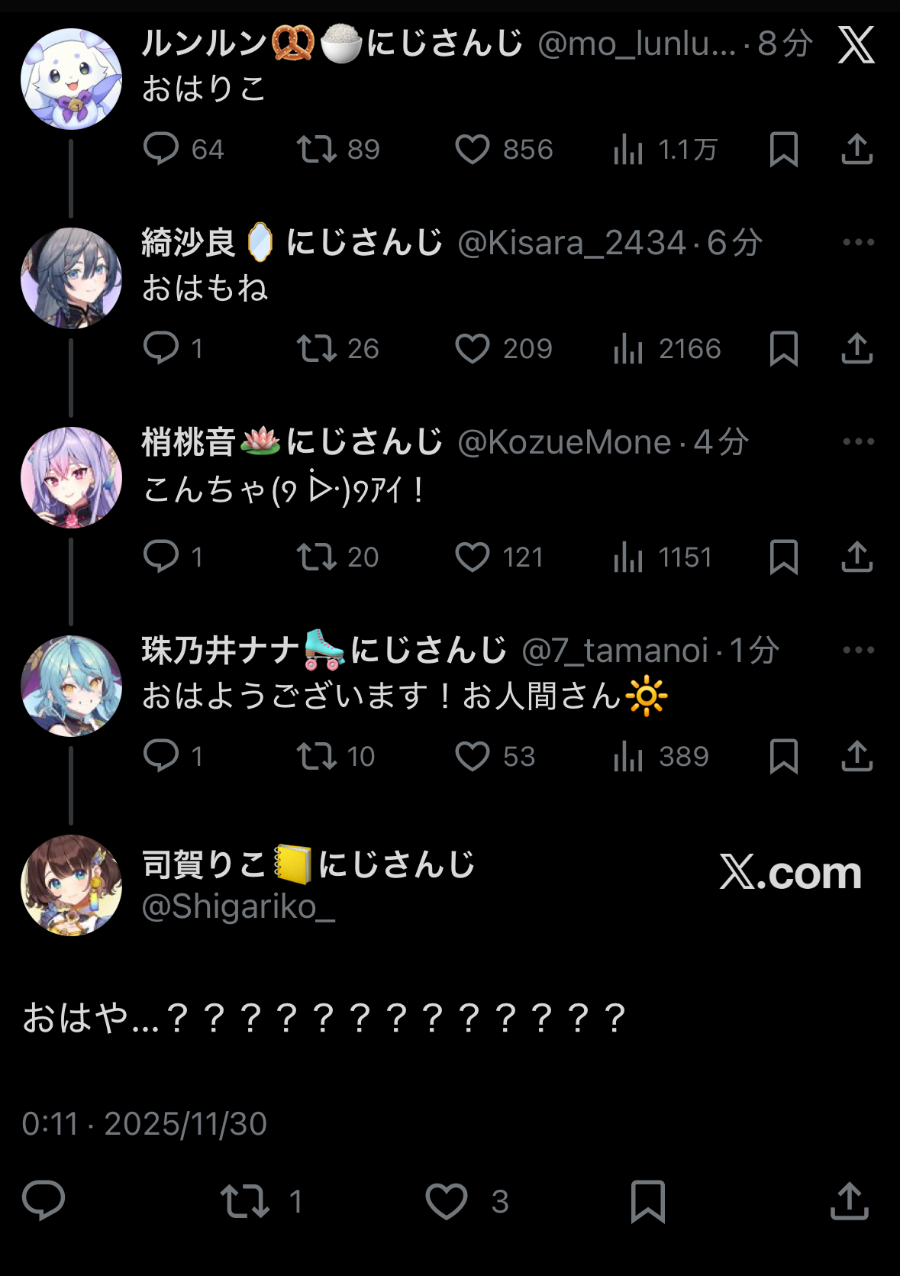This screenshot has width=900, height=1276.
Task: Open @KozueMone profile handle
Action: pos(564,442)
